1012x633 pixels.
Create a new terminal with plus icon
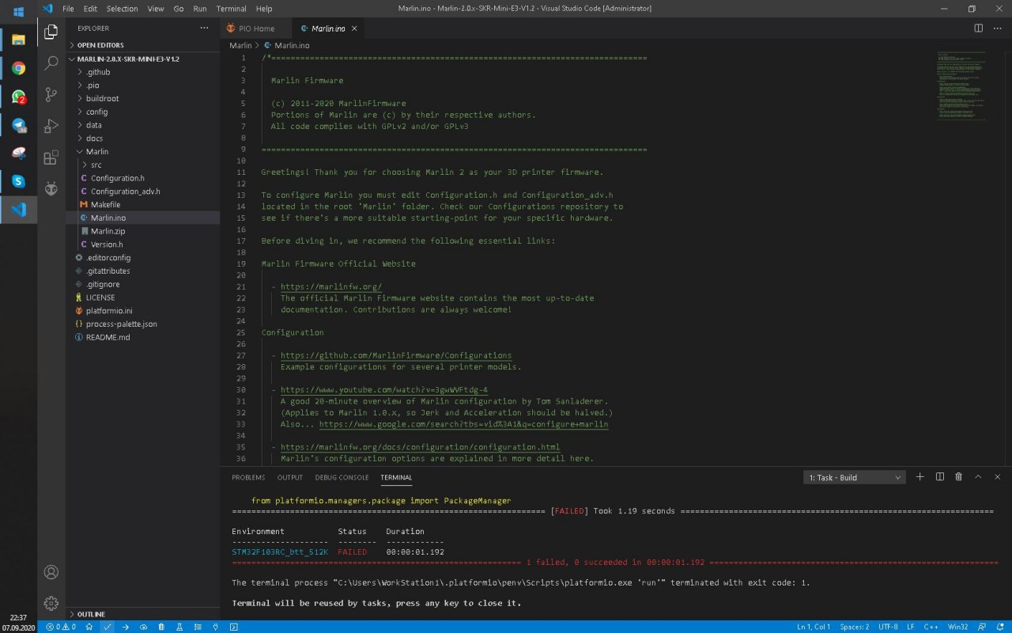click(919, 477)
